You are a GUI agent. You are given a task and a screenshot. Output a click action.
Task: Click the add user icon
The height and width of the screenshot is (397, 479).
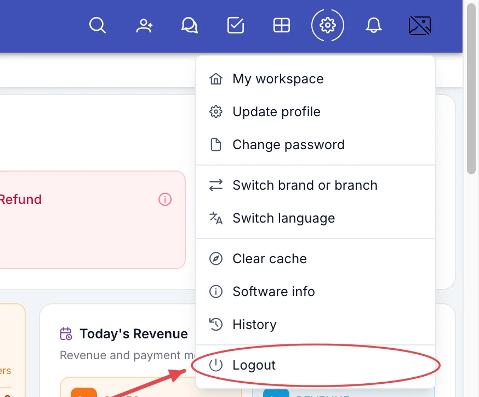tap(144, 25)
